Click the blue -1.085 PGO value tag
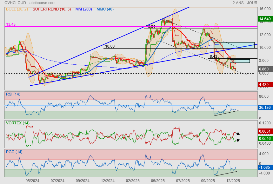This screenshot has width=273, height=184. tap(265, 167)
